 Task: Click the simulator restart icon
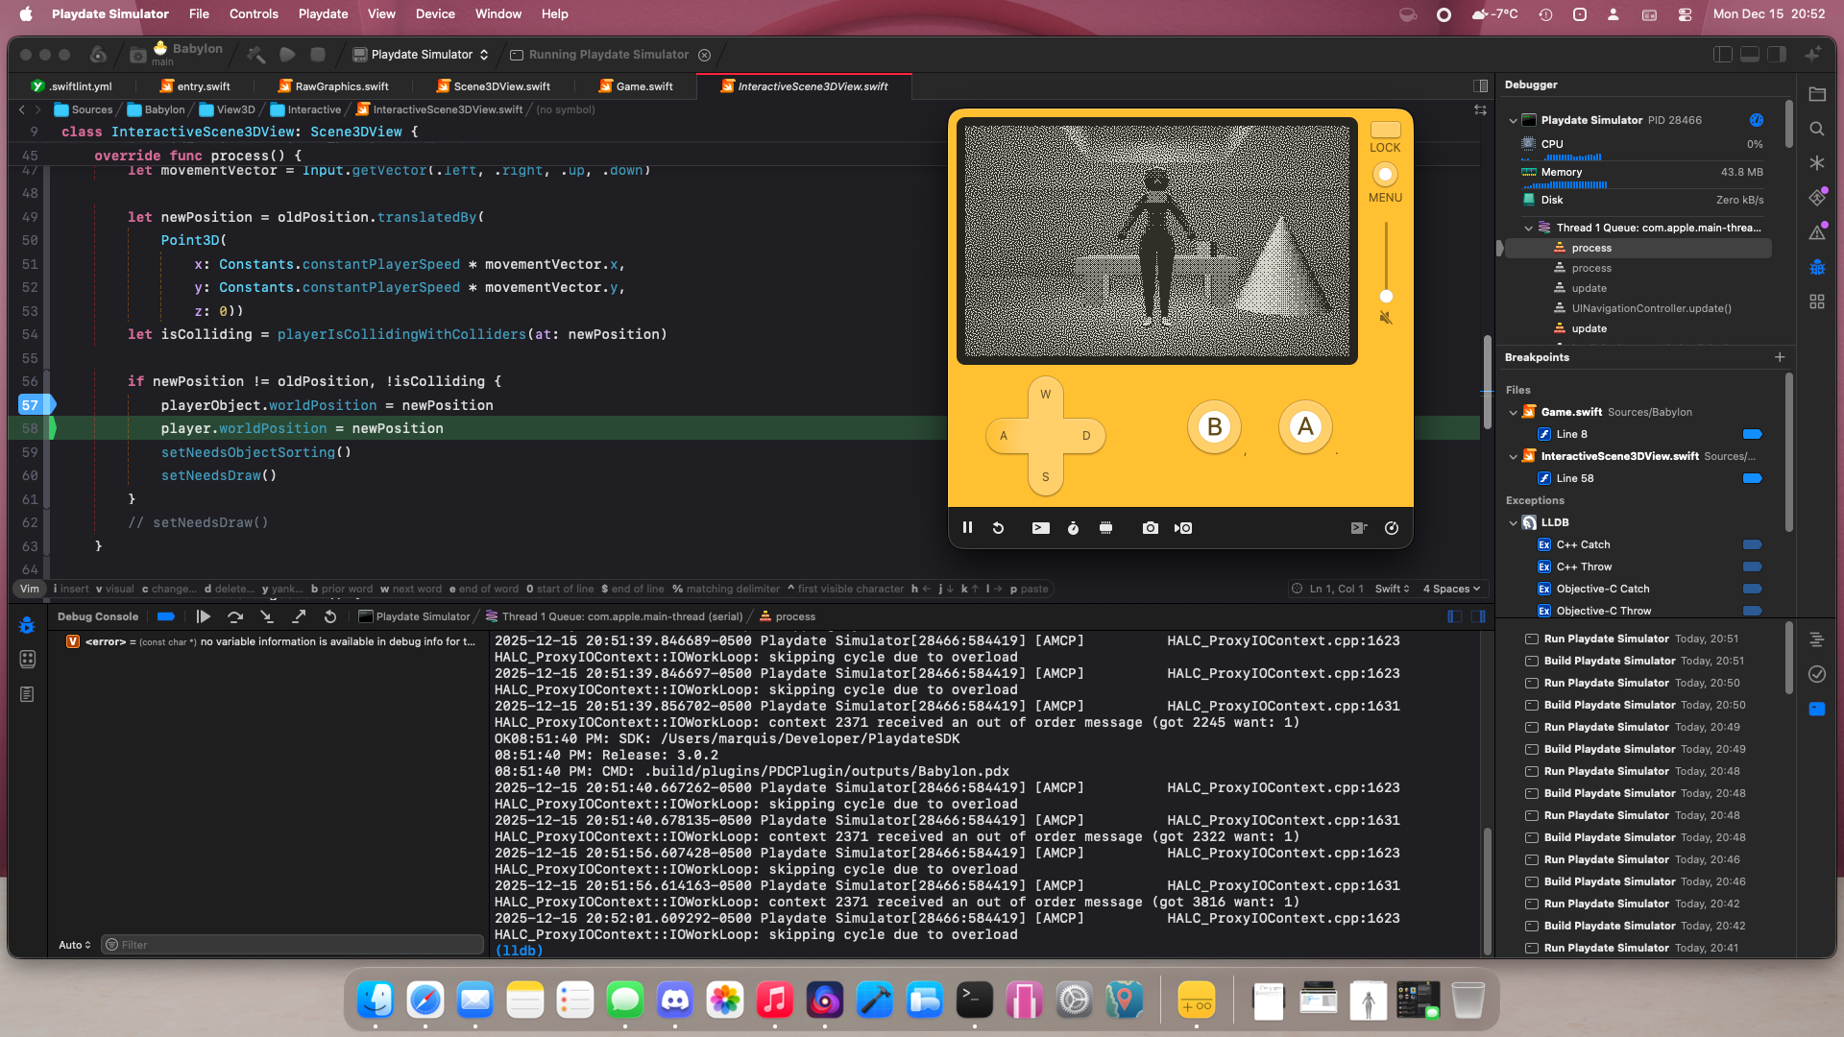click(x=998, y=528)
